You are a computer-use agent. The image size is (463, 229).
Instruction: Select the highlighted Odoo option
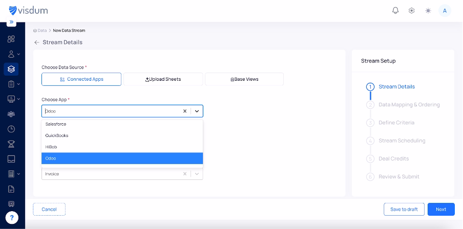(122, 158)
